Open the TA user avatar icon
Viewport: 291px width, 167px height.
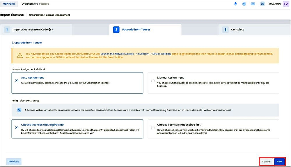click(x=286, y=3)
